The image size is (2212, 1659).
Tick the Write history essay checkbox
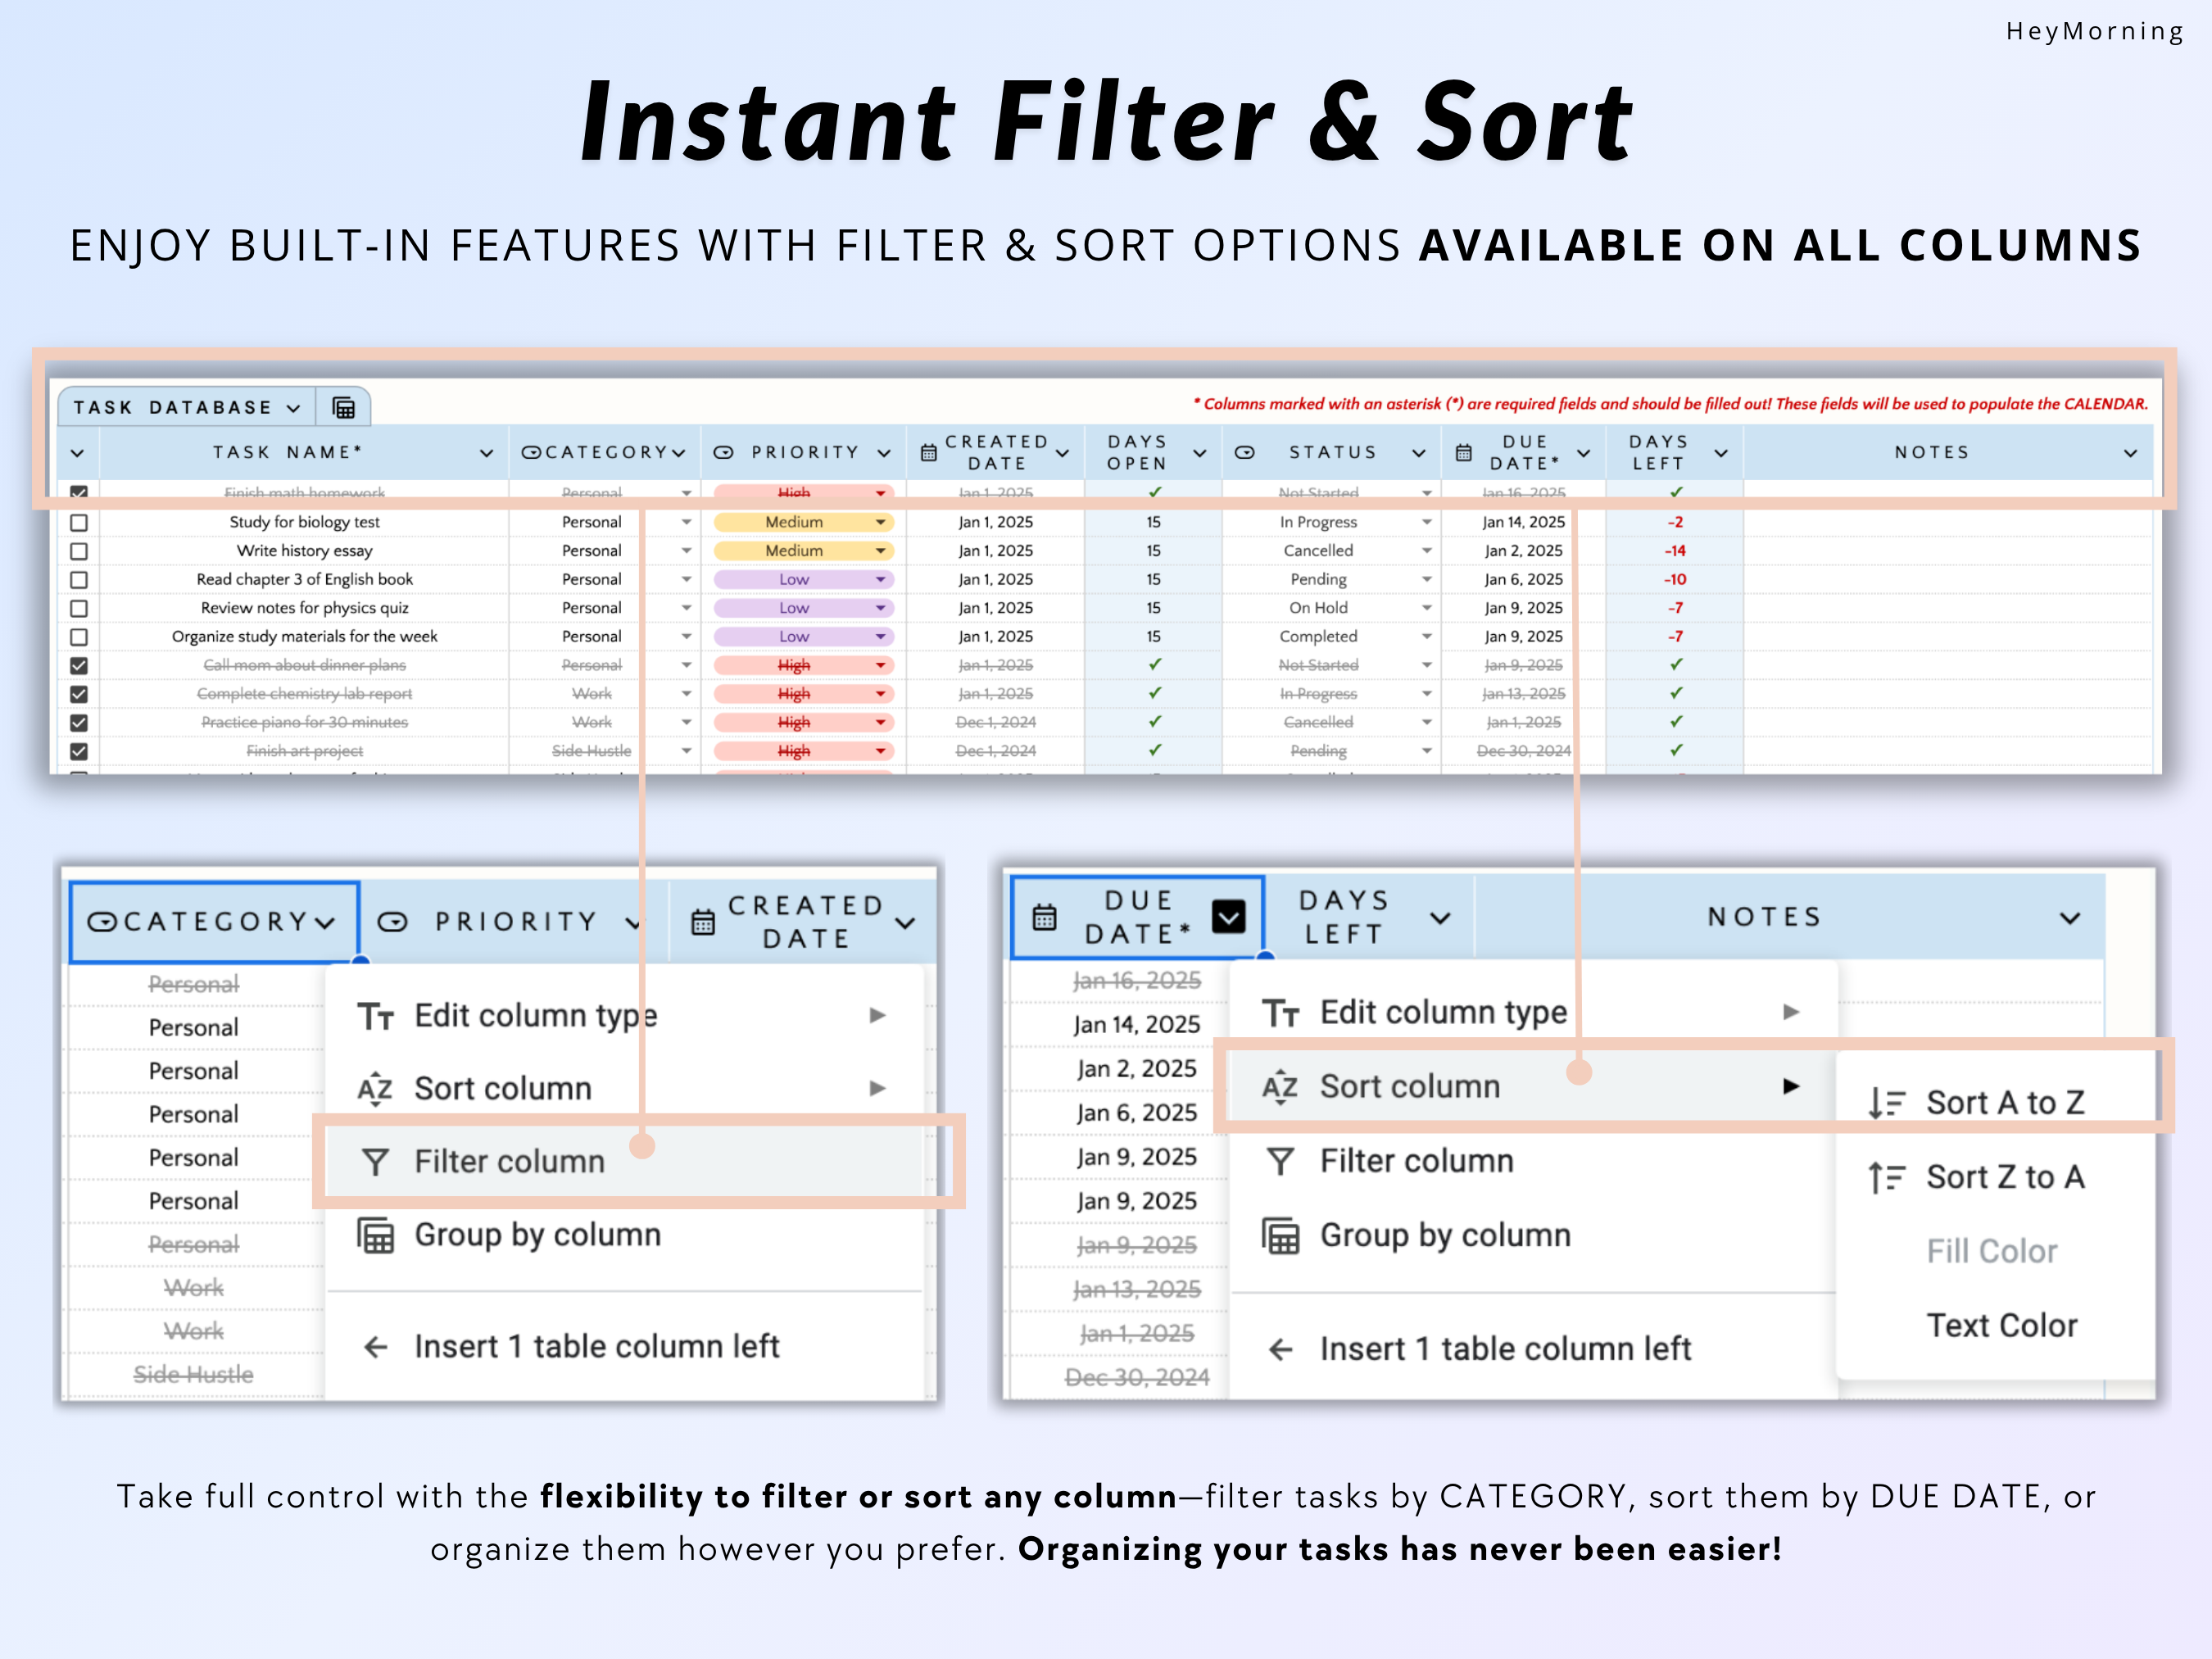79,551
